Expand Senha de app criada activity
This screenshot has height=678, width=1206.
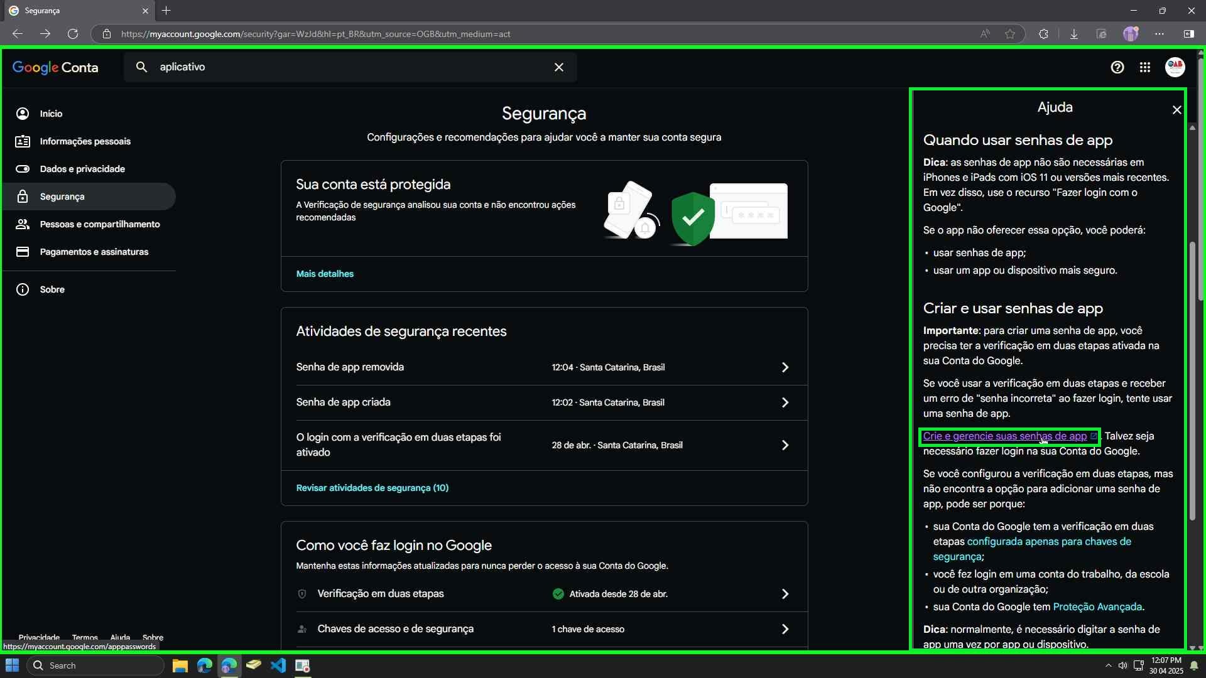pyautogui.click(x=544, y=402)
